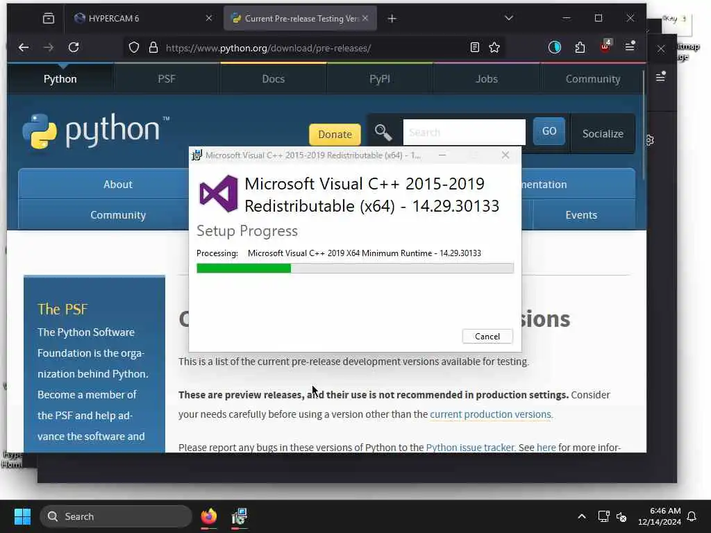
Task: Click the blue circular extension icon in toolbar
Action: 554,47
